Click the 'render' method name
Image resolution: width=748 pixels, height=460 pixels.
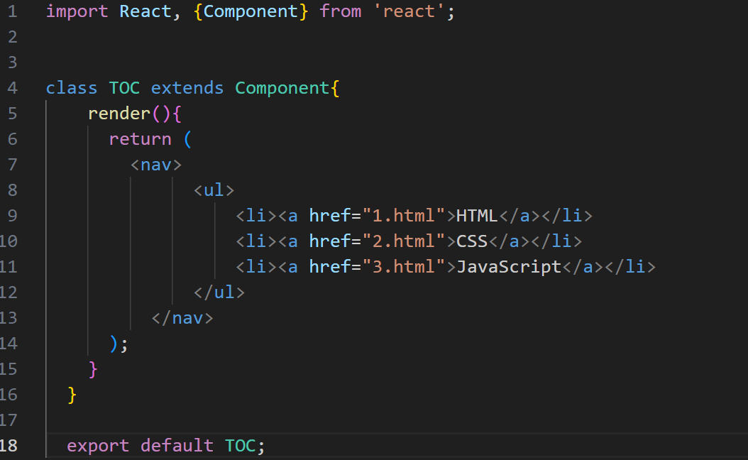[x=119, y=114]
